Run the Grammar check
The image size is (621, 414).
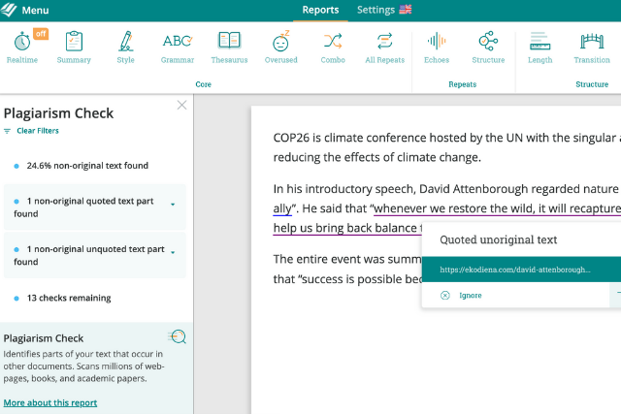point(178,47)
